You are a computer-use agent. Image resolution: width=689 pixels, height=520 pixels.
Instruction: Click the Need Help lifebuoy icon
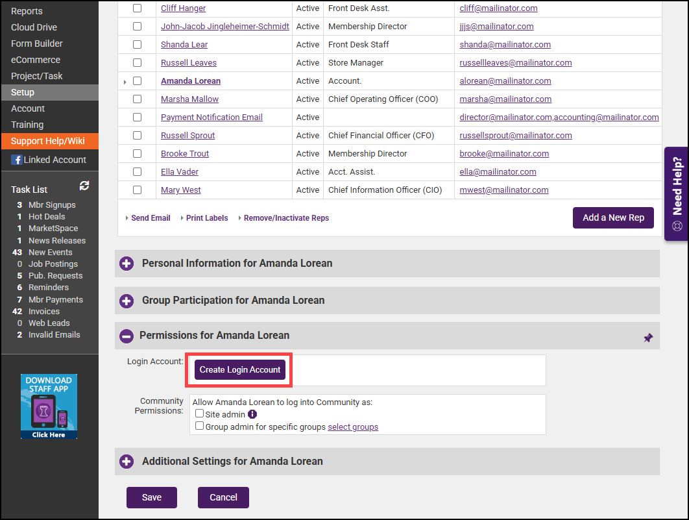(x=677, y=227)
